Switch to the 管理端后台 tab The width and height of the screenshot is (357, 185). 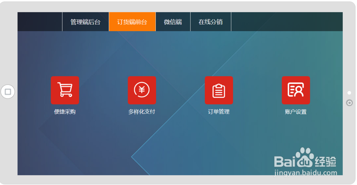86,22
